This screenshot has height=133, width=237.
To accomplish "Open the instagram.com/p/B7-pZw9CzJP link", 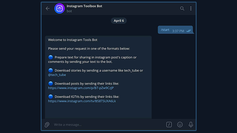I will click(x=81, y=88).
